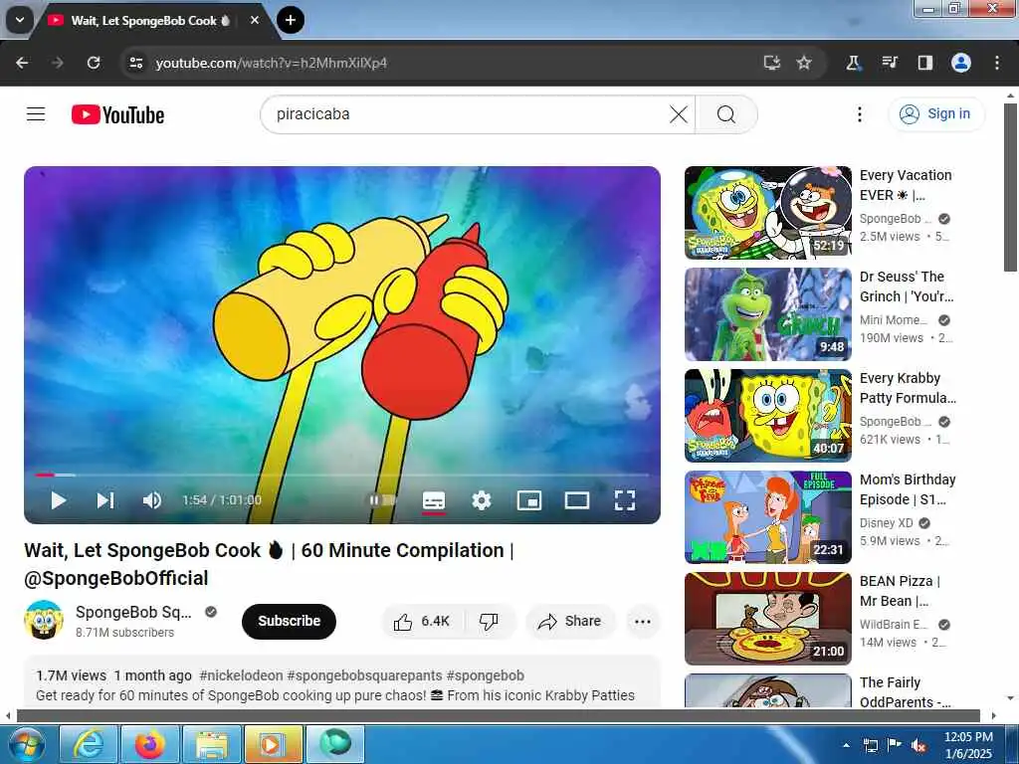Run search with magnifying glass button
Screen dimensions: 1019x764
coord(725,114)
